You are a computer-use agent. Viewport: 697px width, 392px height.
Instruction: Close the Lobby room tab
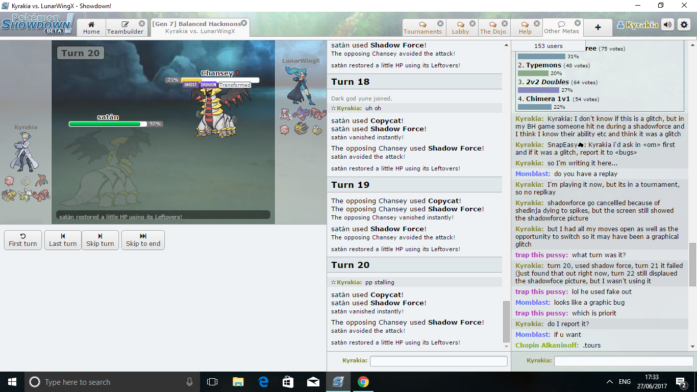tap(472, 23)
